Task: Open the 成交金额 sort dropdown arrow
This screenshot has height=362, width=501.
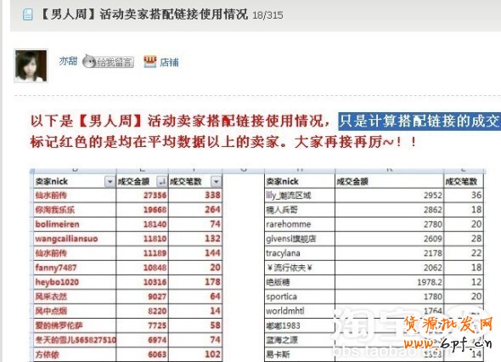Action: [161, 182]
